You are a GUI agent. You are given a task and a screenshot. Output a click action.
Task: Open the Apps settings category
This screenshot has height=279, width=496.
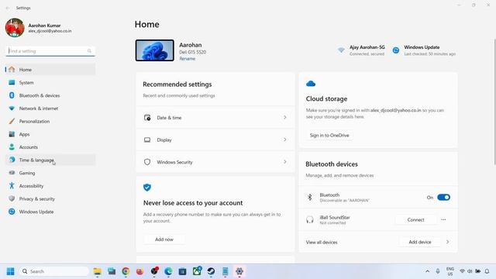(50, 134)
